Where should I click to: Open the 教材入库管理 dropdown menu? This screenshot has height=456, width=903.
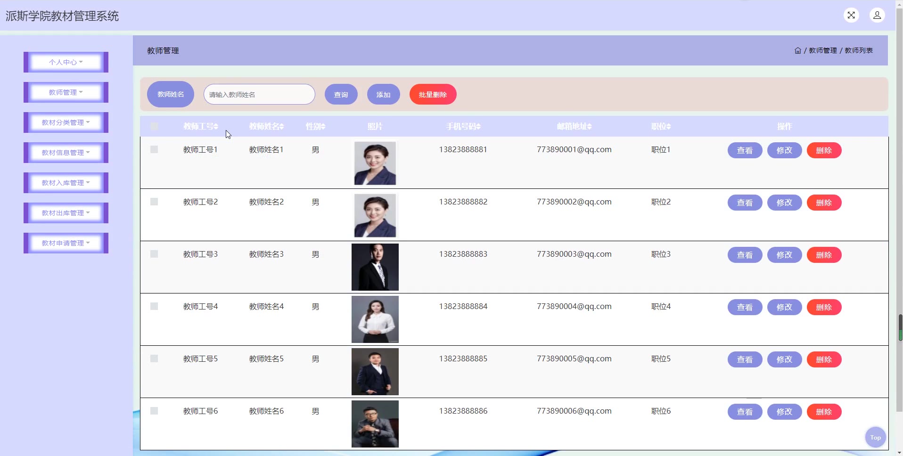point(66,183)
